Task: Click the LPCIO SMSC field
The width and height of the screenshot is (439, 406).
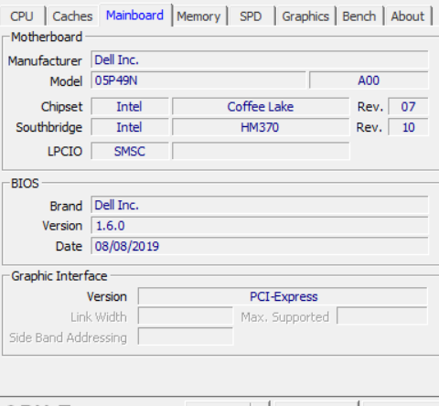Action: pos(130,151)
